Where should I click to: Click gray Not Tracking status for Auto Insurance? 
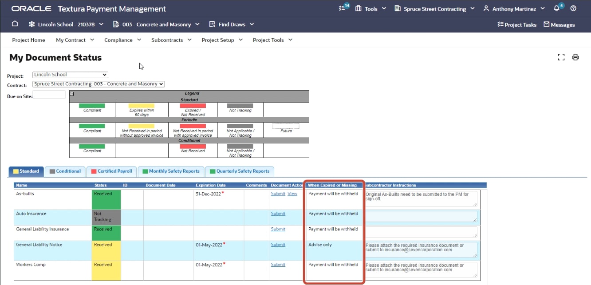pyautogui.click(x=106, y=218)
